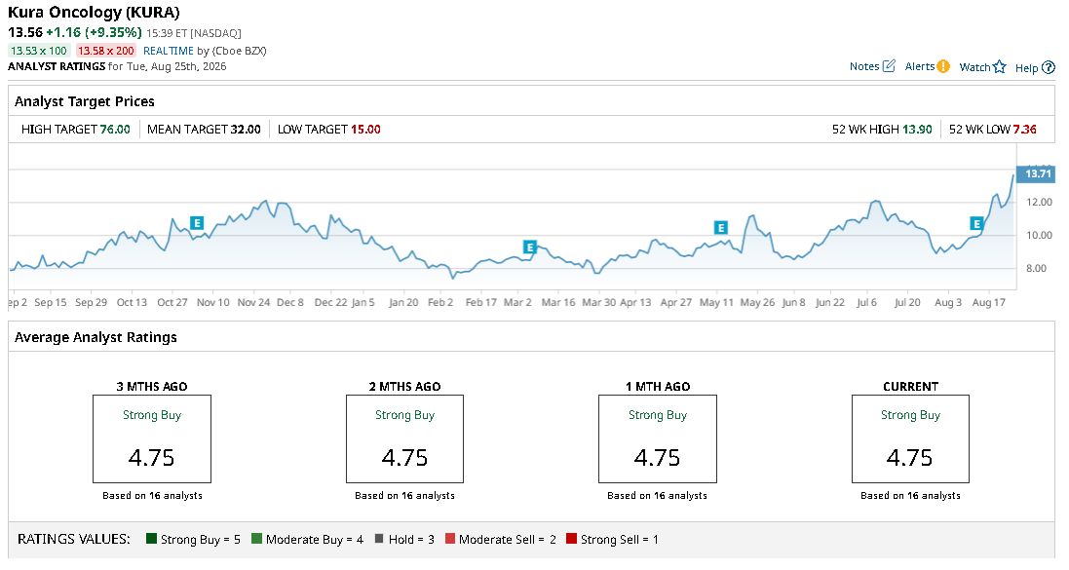This screenshot has height=570, width=1069.
Task: Click 'Based on 16 analysts' under 3 MTHS AGO
Action: (x=152, y=496)
